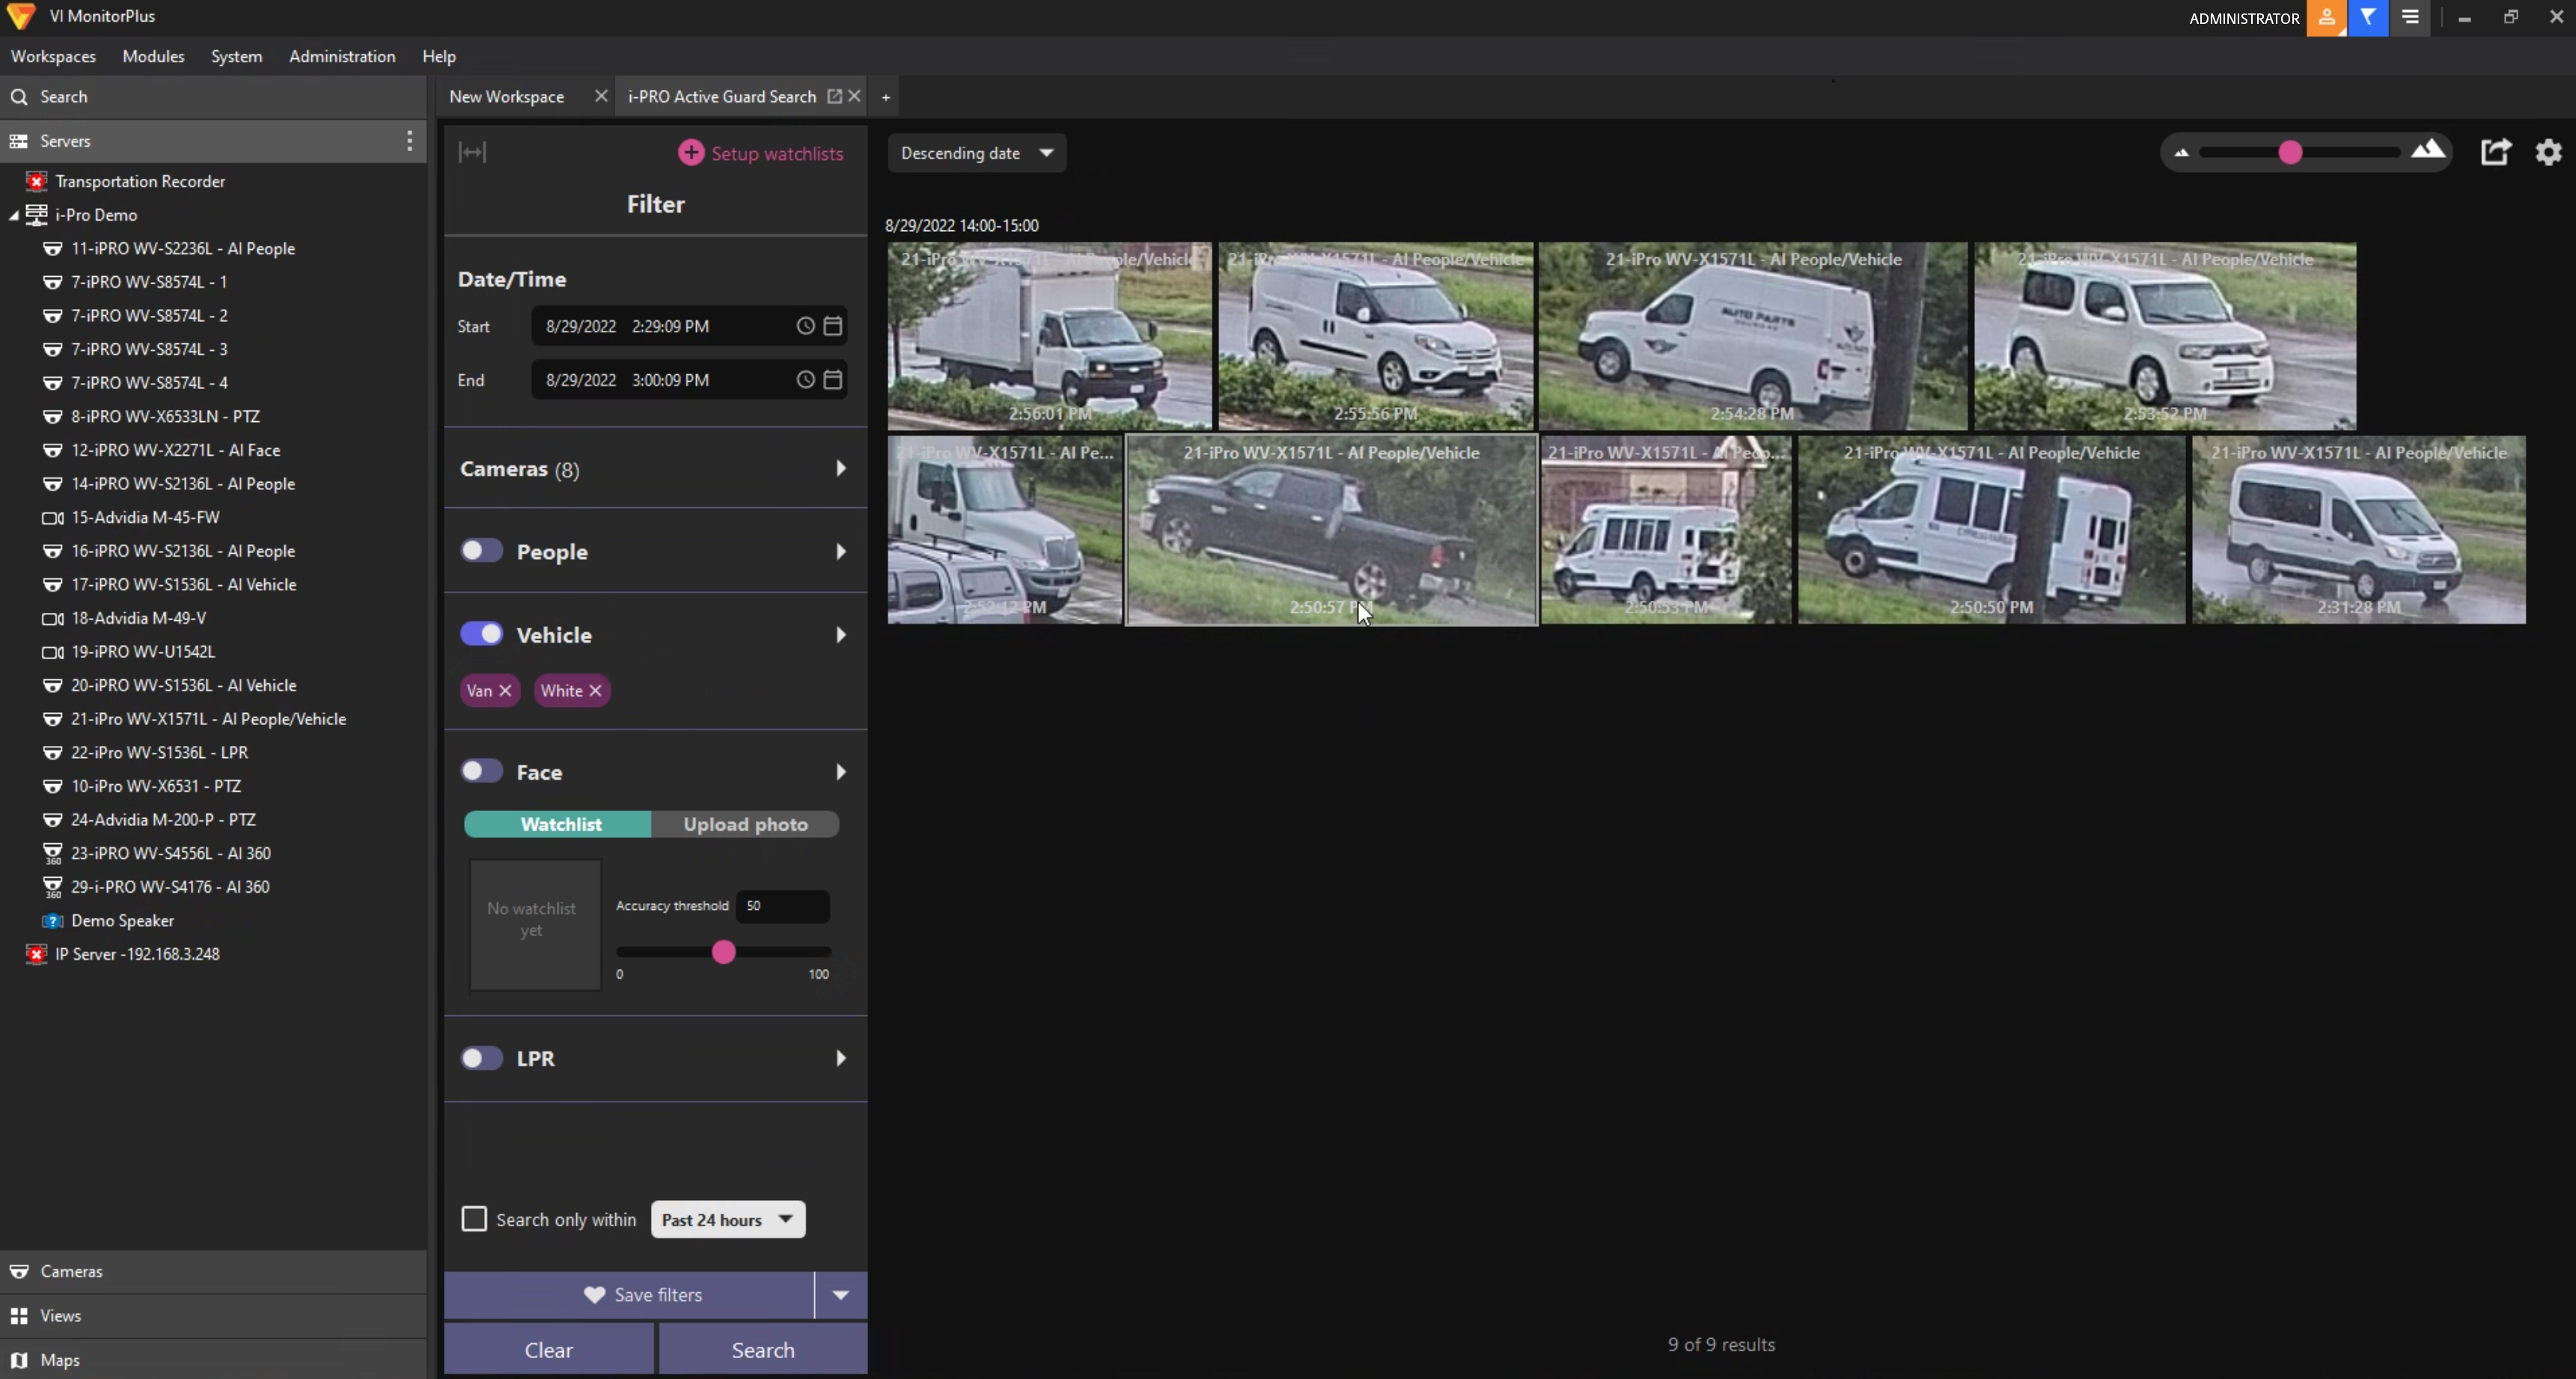Click the Search button in the filter panel
2576x1379 pixels.
click(763, 1350)
